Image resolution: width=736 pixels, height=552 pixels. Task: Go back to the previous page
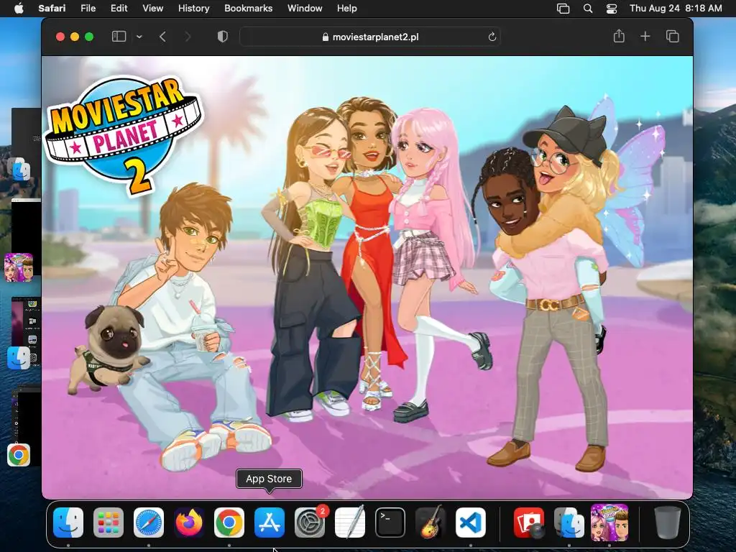pyautogui.click(x=163, y=37)
